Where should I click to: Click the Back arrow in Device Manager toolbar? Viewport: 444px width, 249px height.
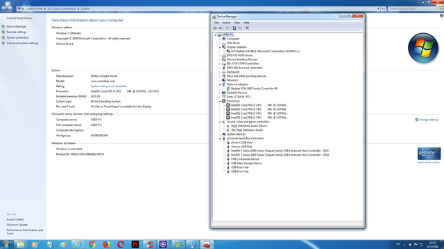pos(215,28)
